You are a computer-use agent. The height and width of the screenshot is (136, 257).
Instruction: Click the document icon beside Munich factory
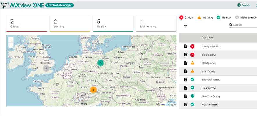pos(185,105)
